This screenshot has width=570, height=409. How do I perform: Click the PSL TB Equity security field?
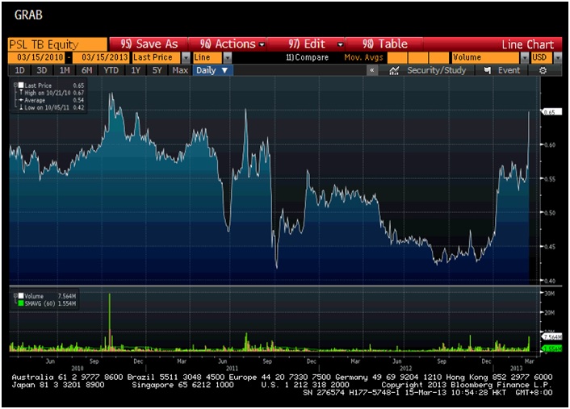tap(58, 44)
